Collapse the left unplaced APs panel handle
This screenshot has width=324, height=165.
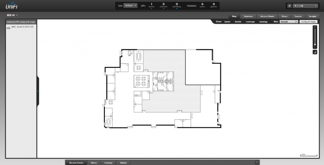38,91
